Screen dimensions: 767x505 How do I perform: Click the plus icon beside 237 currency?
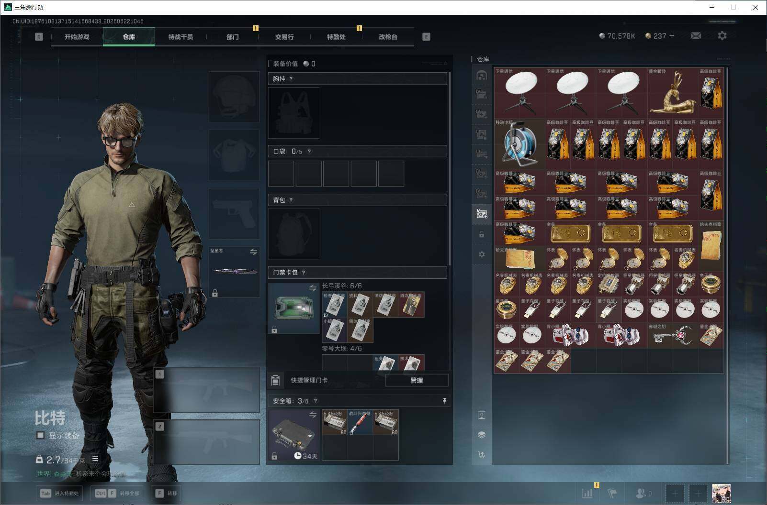(x=672, y=36)
